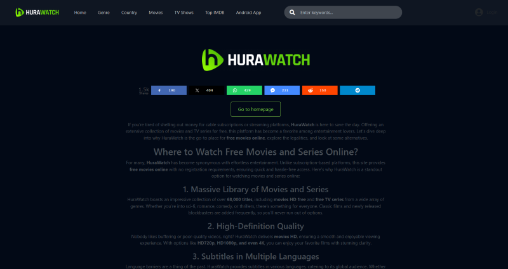Go to the TV Shows section
Viewport: 508px width, 269px height.
click(184, 13)
